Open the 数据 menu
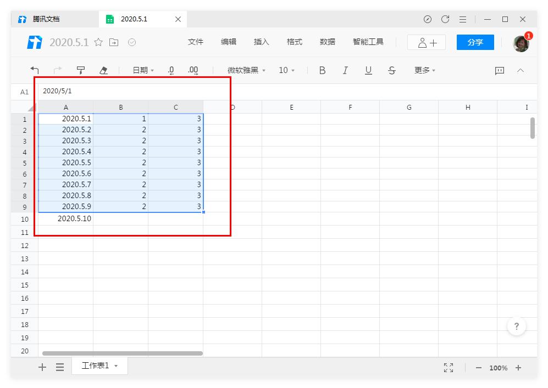Screen dimensions: 548x388 point(327,42)
